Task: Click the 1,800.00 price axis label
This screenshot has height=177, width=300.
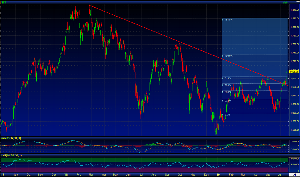Action: tap(294, 27)
